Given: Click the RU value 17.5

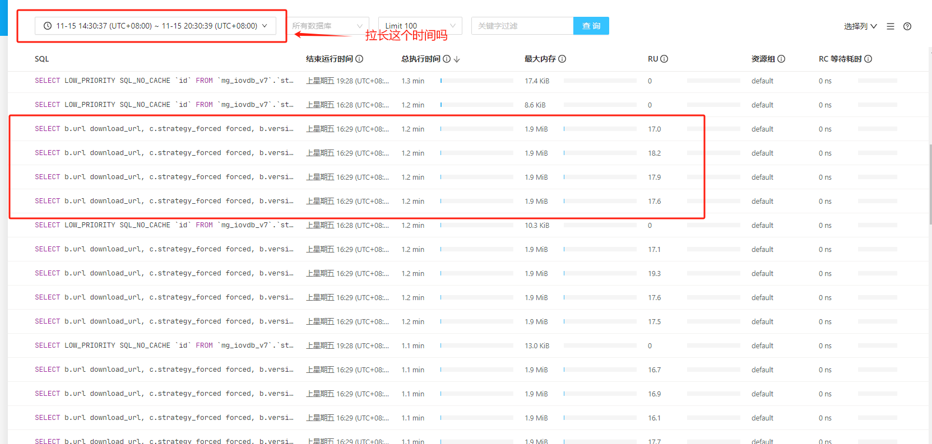Looking at the screenshot, I should pyautogui.click(x=655, y=321).
